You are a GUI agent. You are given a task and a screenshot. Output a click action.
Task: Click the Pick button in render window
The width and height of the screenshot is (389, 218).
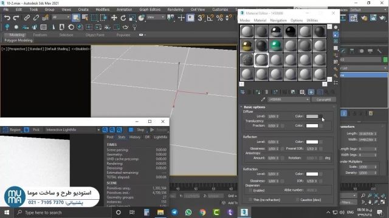coord(36,130)
